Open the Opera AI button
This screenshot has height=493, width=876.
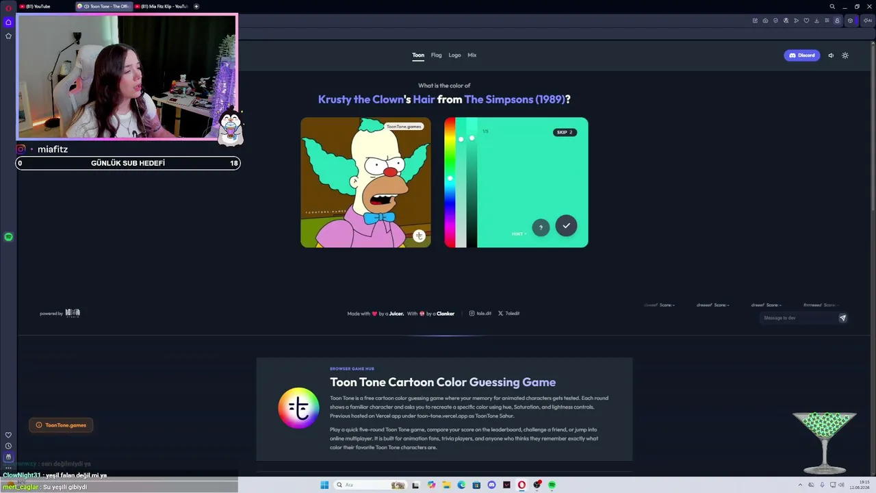(867, 21)
